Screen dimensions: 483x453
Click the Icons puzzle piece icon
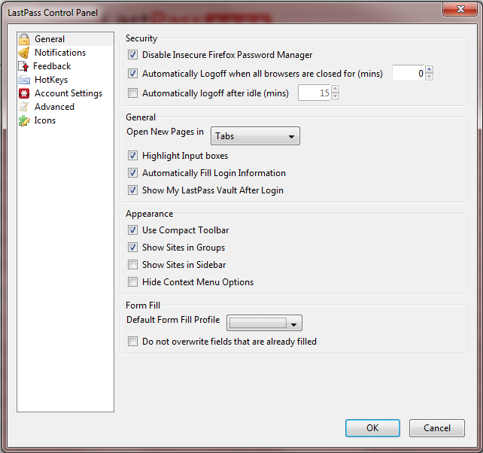(24, 120)
